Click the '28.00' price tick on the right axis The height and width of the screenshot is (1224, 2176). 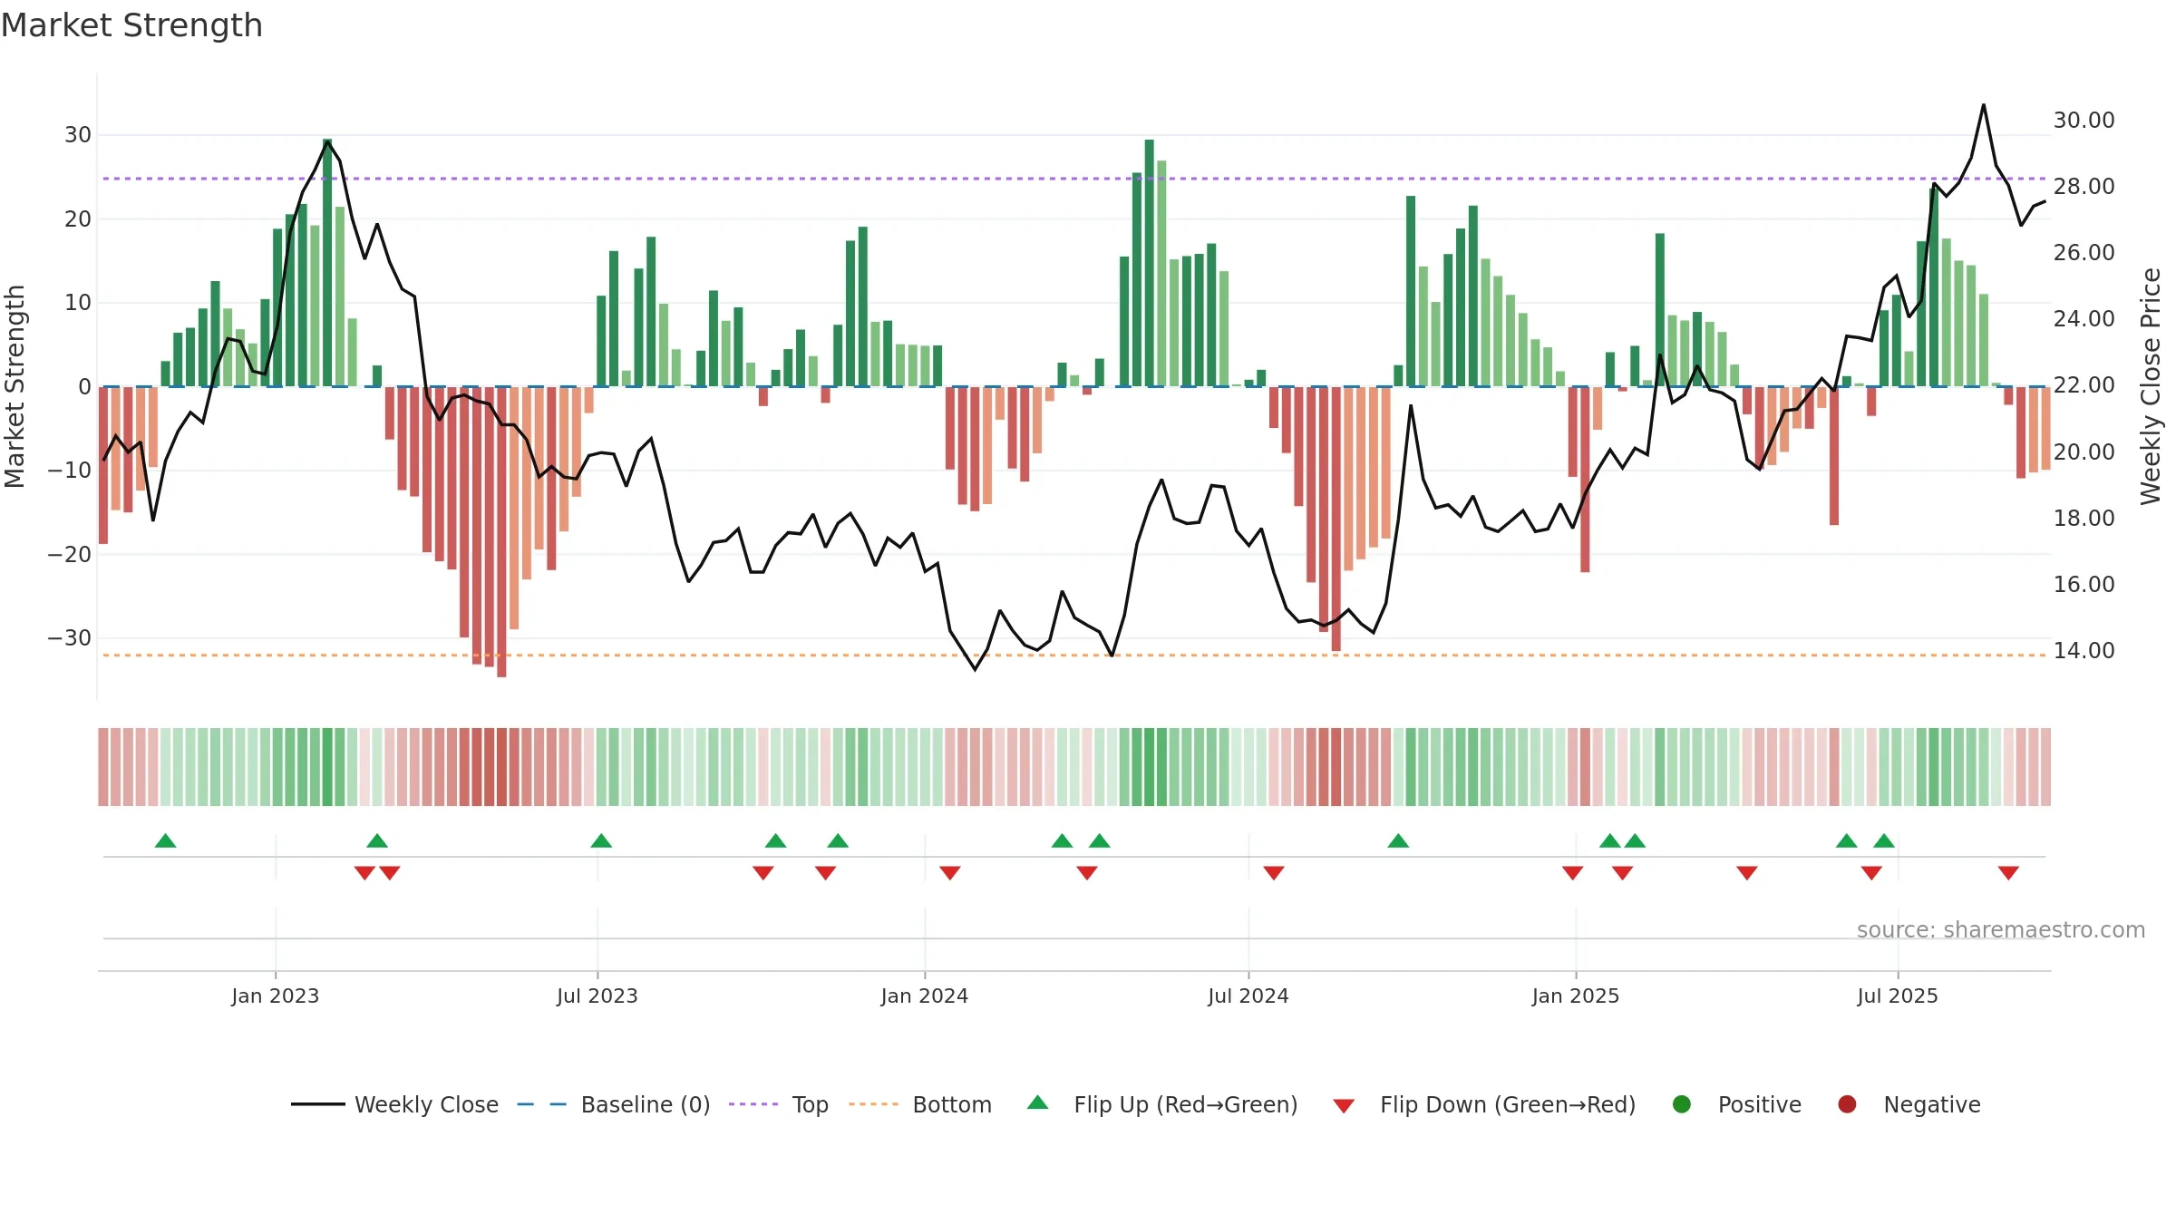pos(2084,187)
